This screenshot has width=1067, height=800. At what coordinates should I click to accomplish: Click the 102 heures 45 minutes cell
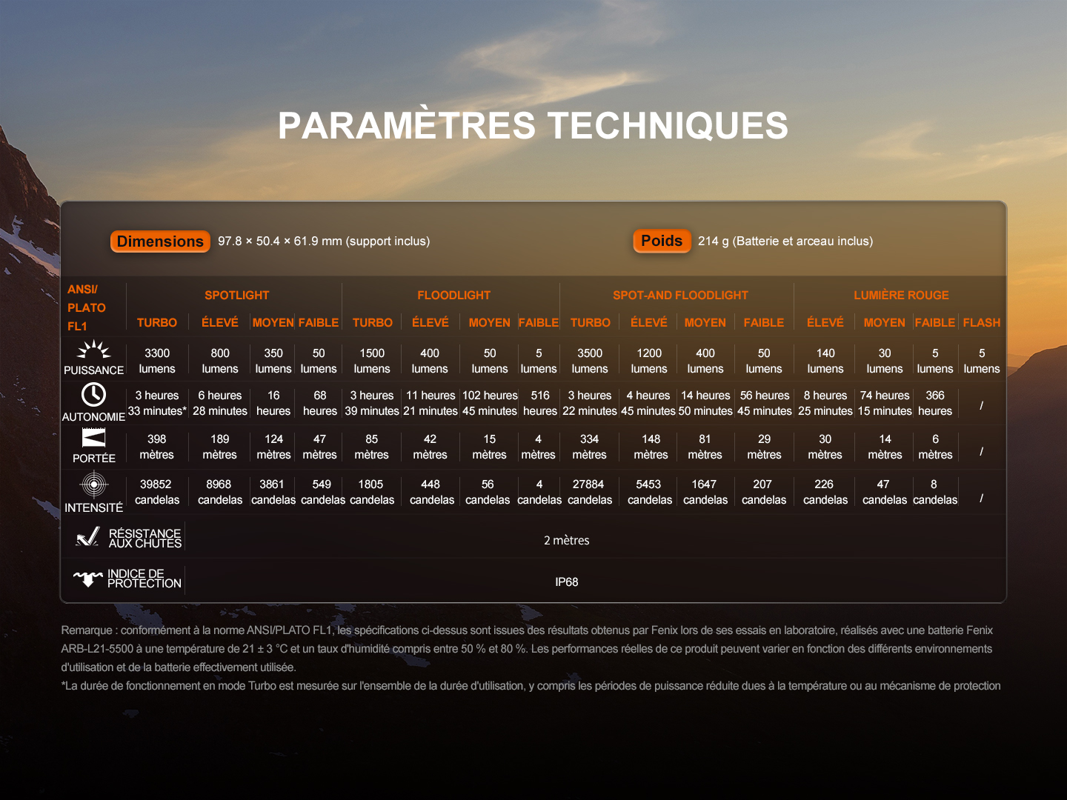pyautogui.click(x=490, y=403)
